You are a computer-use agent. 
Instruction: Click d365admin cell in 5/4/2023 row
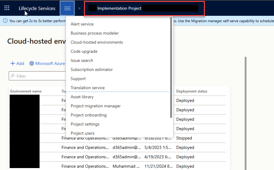point(126,147)
